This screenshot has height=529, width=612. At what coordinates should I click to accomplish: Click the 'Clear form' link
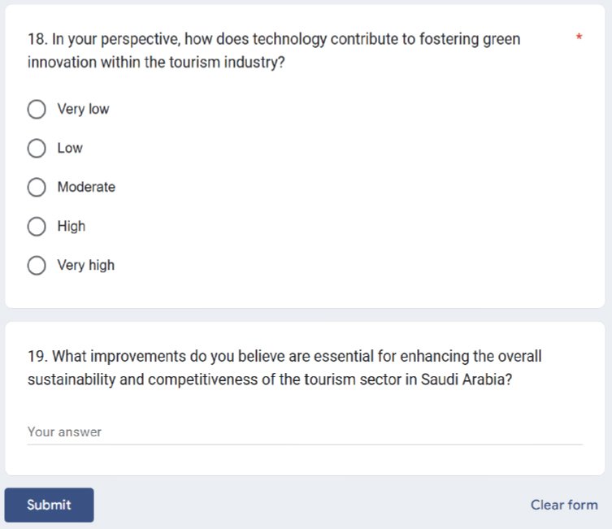[x=564, y=505]
